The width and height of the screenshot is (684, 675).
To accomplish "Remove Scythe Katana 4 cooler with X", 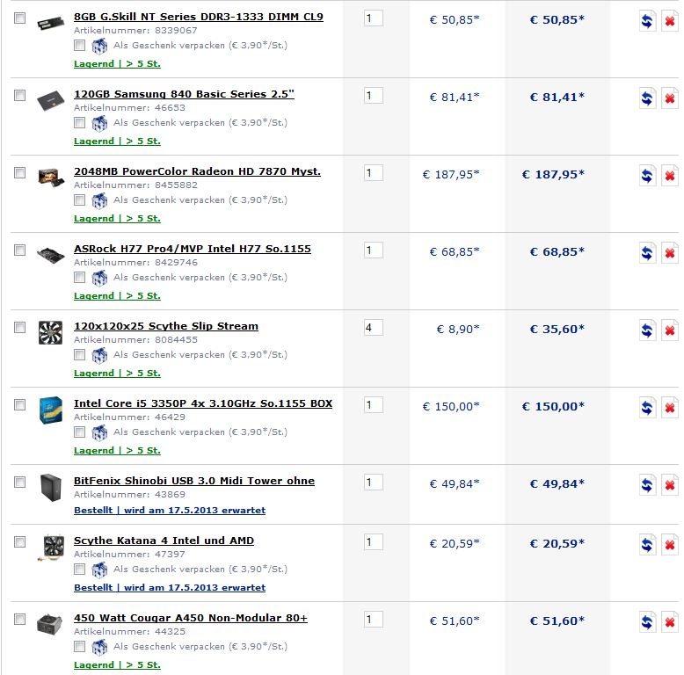I will [x=670, y=545].
